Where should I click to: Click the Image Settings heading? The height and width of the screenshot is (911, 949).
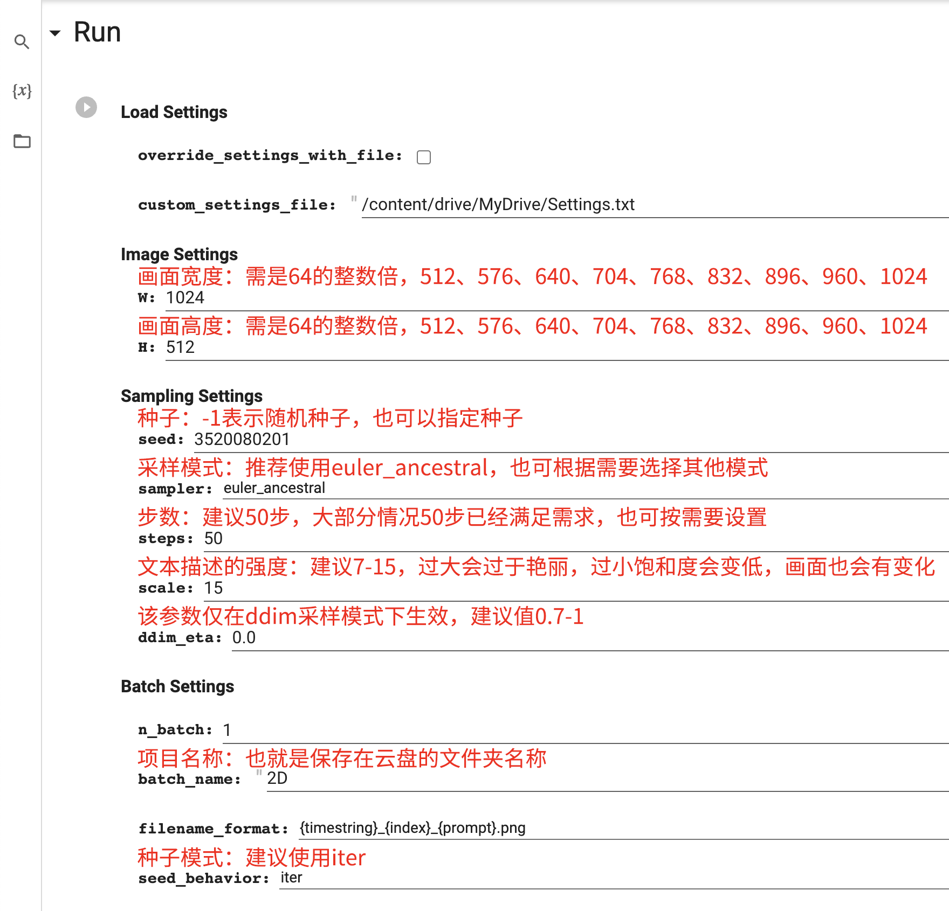[179, 254]
